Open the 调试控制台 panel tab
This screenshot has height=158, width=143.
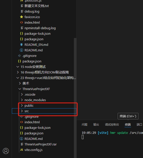point(112,125)
